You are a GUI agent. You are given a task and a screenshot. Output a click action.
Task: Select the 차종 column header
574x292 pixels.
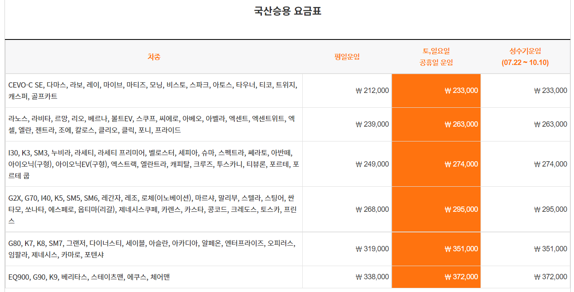click(x=153, y=57)
